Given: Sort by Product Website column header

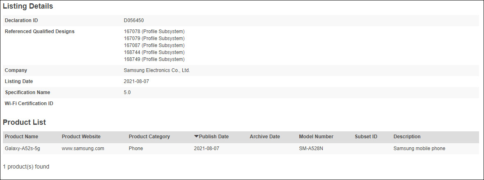Looking at the screenshot, I should click(x=81, y=137).
